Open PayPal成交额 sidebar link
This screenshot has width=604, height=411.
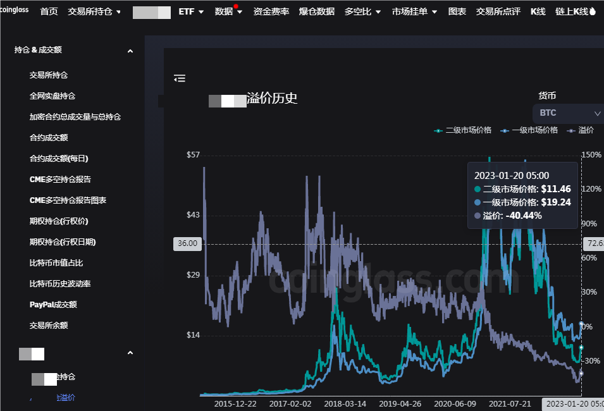(53, 305)
